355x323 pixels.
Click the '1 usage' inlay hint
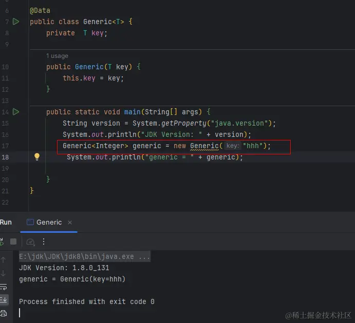point(57,56)
